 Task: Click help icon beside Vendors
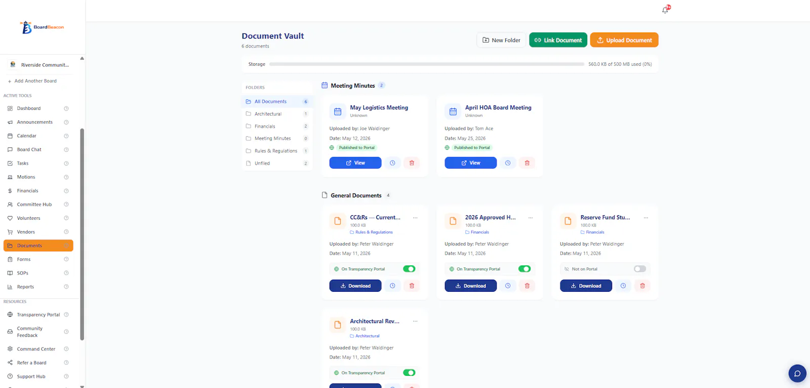66,231
